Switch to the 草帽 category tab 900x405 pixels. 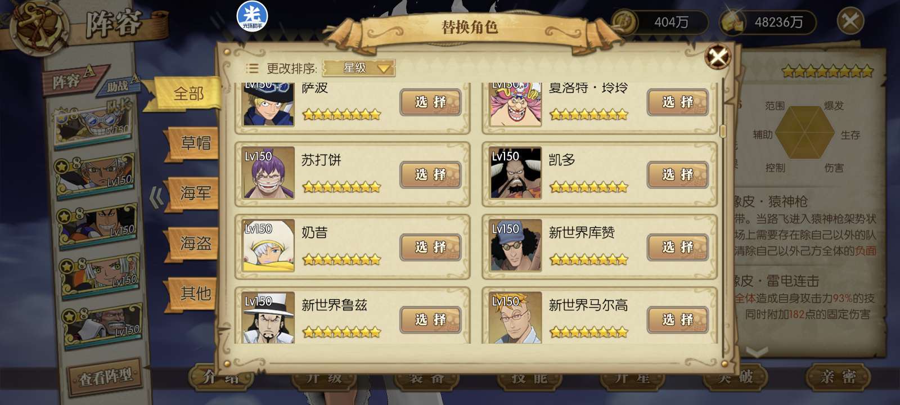click(x=195, y=143)
